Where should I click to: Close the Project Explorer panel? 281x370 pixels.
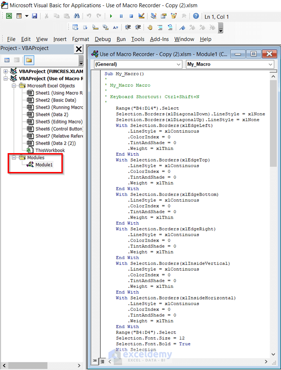point(78,49)
